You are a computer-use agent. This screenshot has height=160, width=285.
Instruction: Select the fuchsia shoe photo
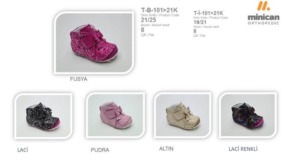click(94, 43)
